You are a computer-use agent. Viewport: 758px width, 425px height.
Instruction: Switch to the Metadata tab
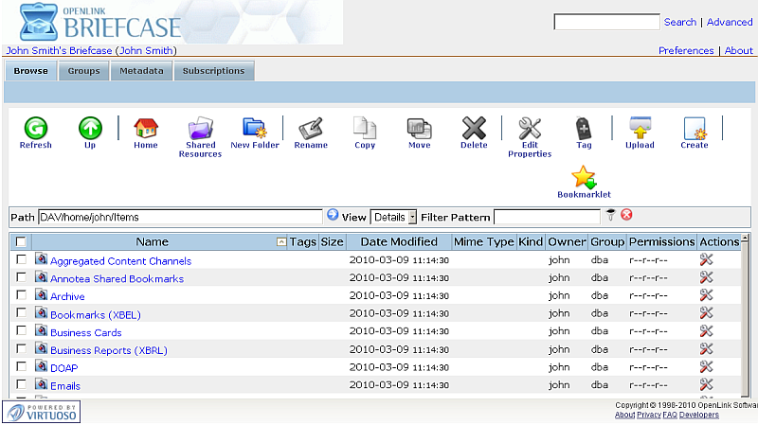coord(141,71)
